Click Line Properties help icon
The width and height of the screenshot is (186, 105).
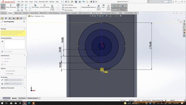tap(24, 22)
